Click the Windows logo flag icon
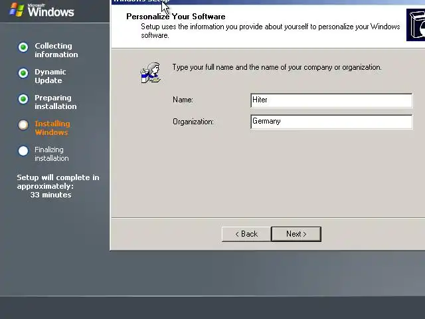425x319 pixels. 17,10
